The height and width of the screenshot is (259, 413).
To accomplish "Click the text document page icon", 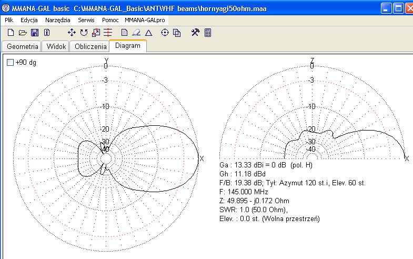I will [x=125, y=33].
